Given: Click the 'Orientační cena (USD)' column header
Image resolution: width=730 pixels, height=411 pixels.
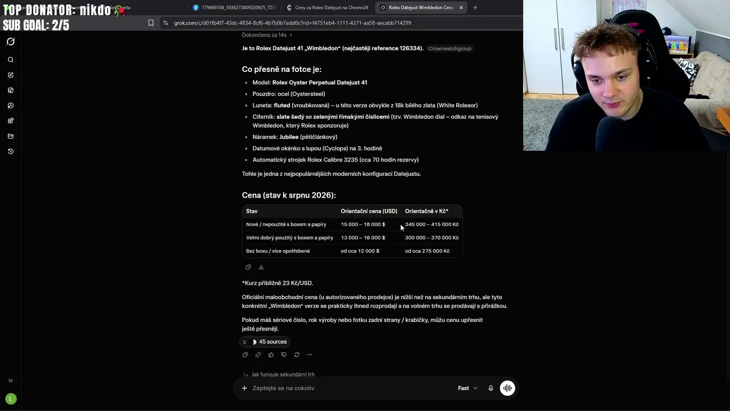Looking at the screenshot, I should [x=369, y=211].
